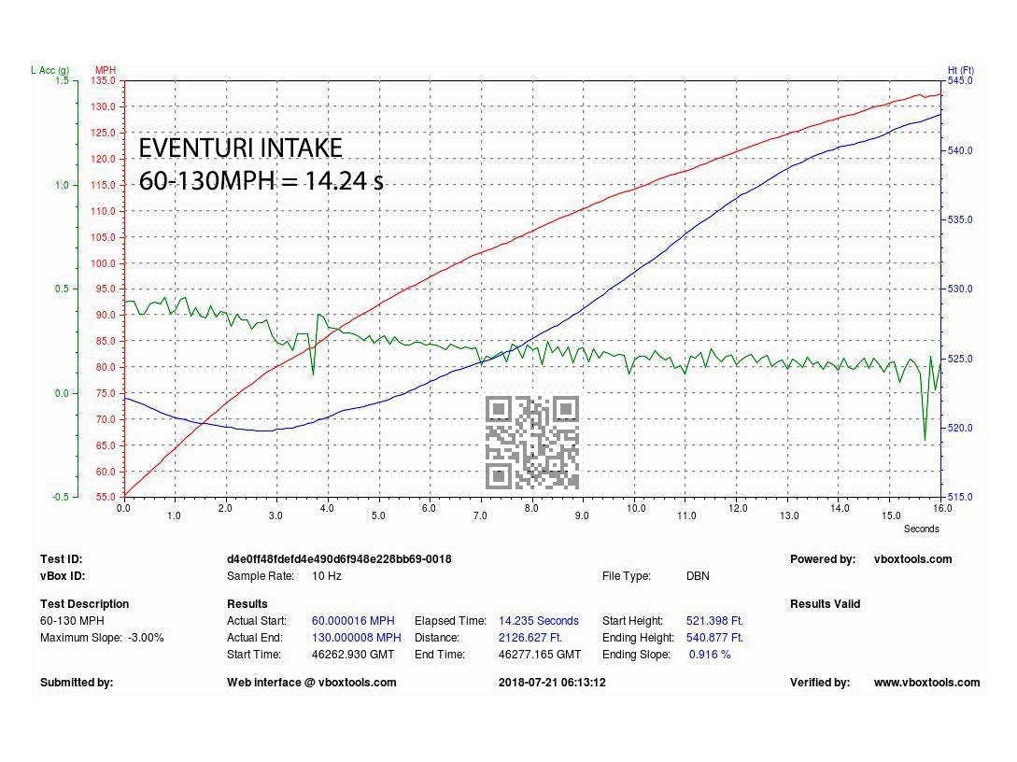Open the File Type DBN selector
This screenshot has width=1017, height=762.
click(x=696, y=576)
